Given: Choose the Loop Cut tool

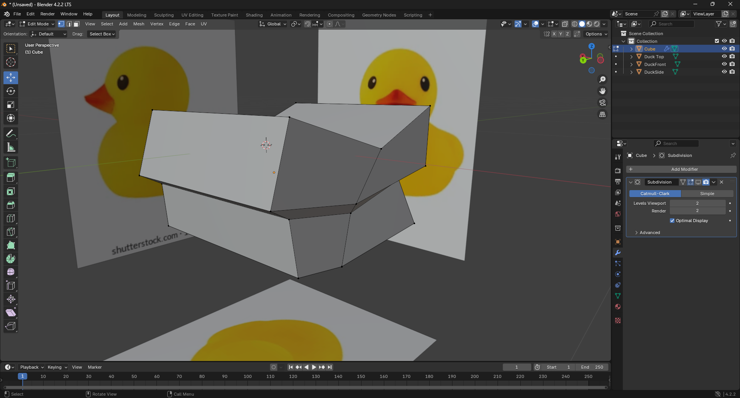Looking at the screenshot, I should point(11,218).
